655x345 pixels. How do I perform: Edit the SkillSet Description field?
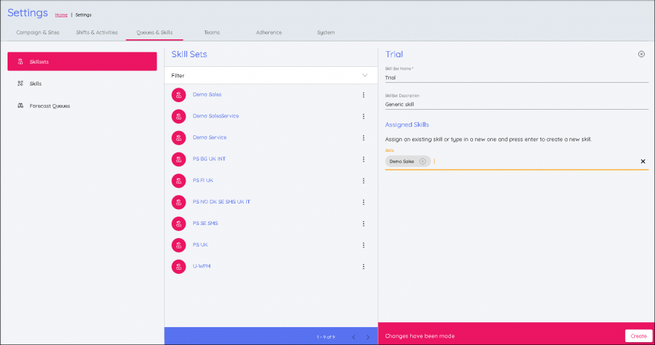tap(516, 104)
